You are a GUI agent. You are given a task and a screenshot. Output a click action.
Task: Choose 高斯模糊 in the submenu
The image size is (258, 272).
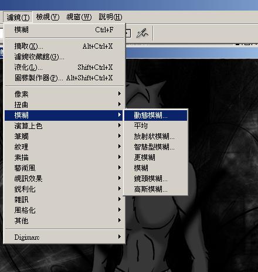156,189
